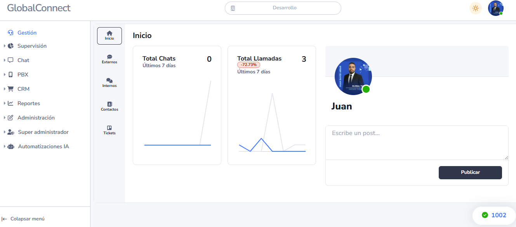Click the sun theme toggle icon
This screenshot has height=227, width=516.
click(x=476, y=8)
